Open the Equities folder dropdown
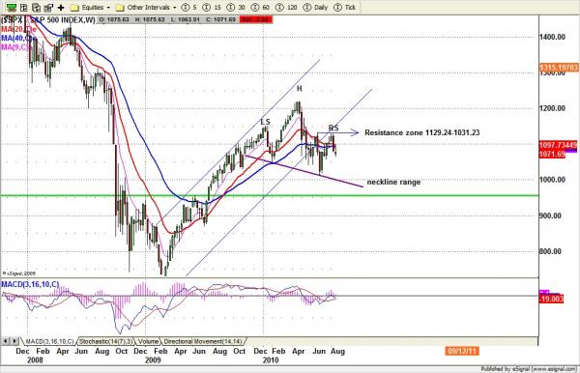 point(90,8)
